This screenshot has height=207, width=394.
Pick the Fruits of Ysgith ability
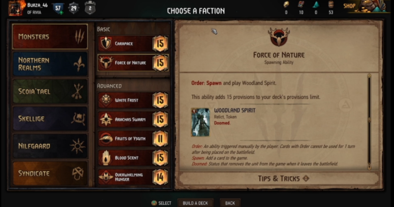[x=133, y=139]
